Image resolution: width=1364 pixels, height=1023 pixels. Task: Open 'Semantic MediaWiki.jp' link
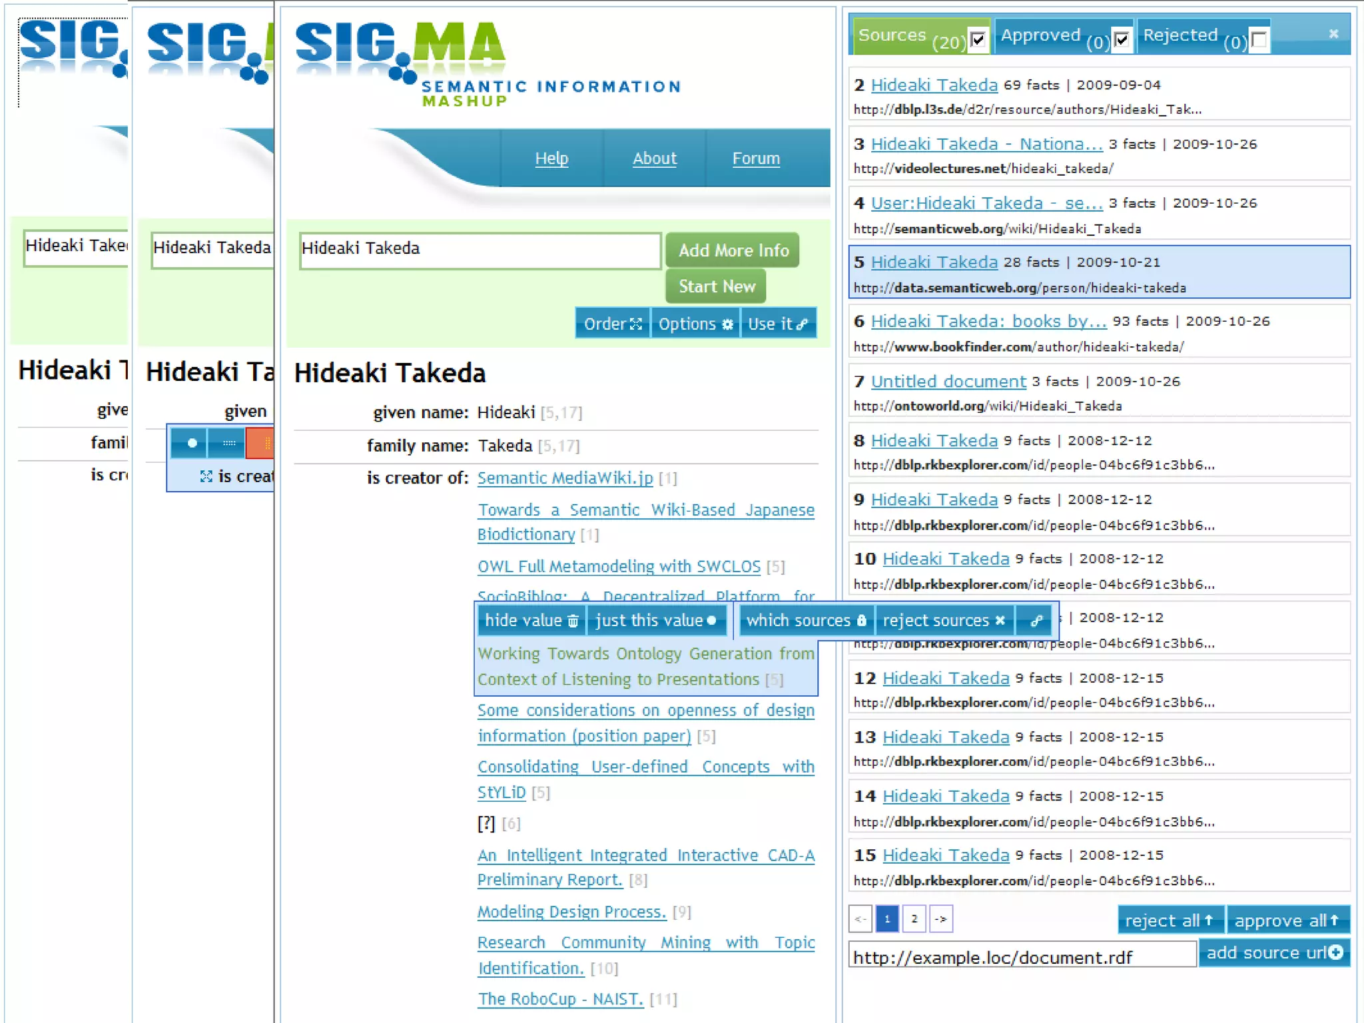[565, 478]
